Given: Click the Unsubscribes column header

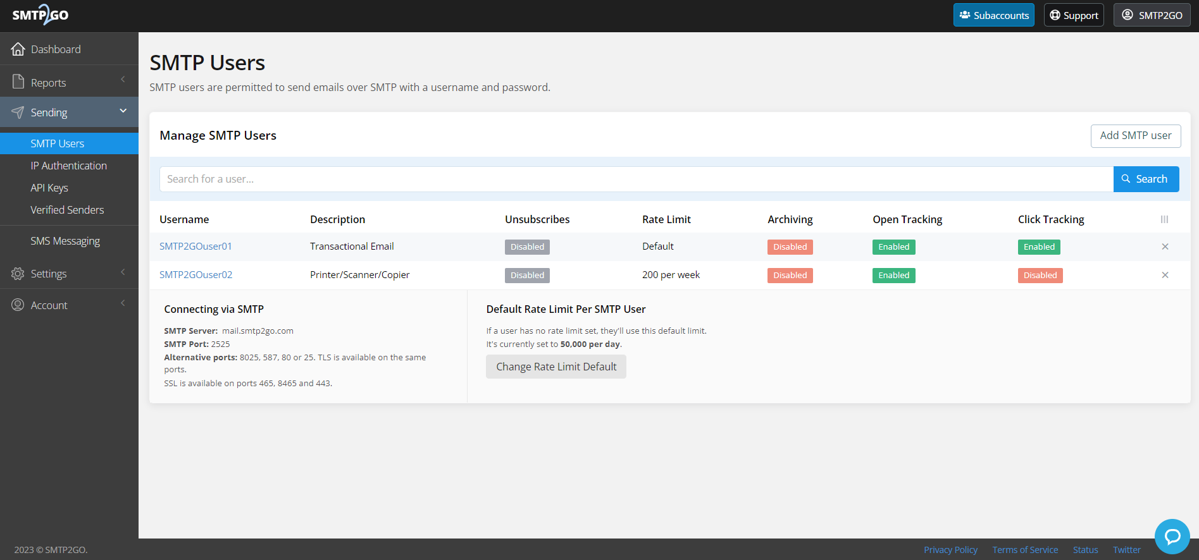Looking at the screenshot, I should pyautogui.click(x=537, y=219).
